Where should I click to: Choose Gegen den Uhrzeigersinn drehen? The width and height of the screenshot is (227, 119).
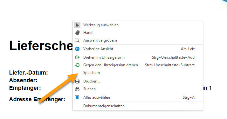pyautogui.click(x=138, y=65)
